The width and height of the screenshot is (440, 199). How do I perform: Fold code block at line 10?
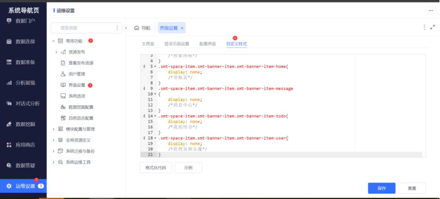155,94
